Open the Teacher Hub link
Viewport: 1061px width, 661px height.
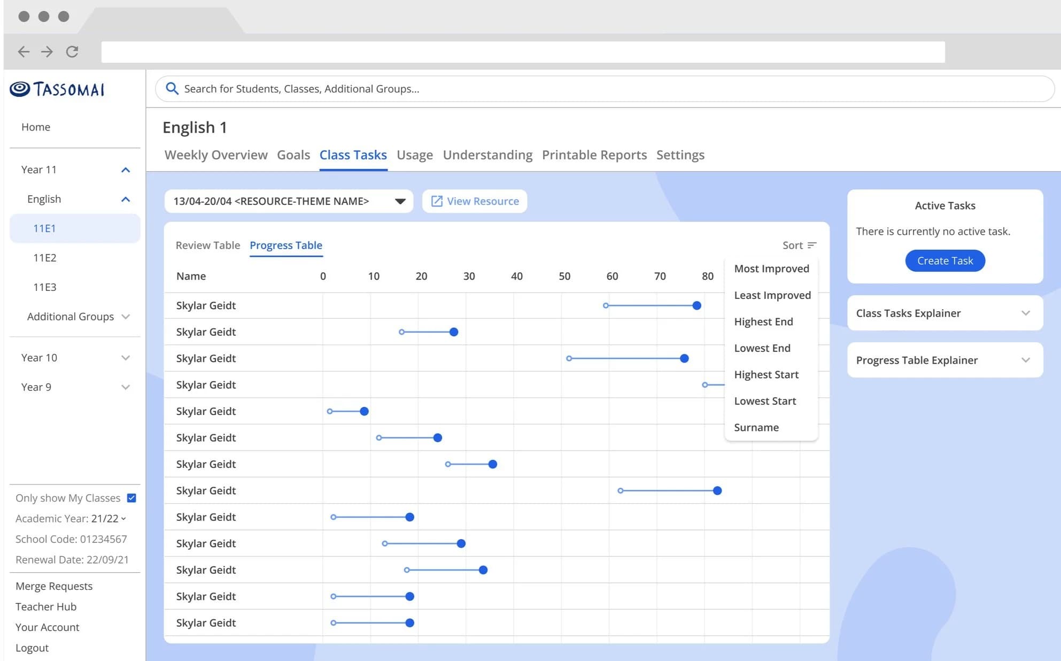(46, 606)
